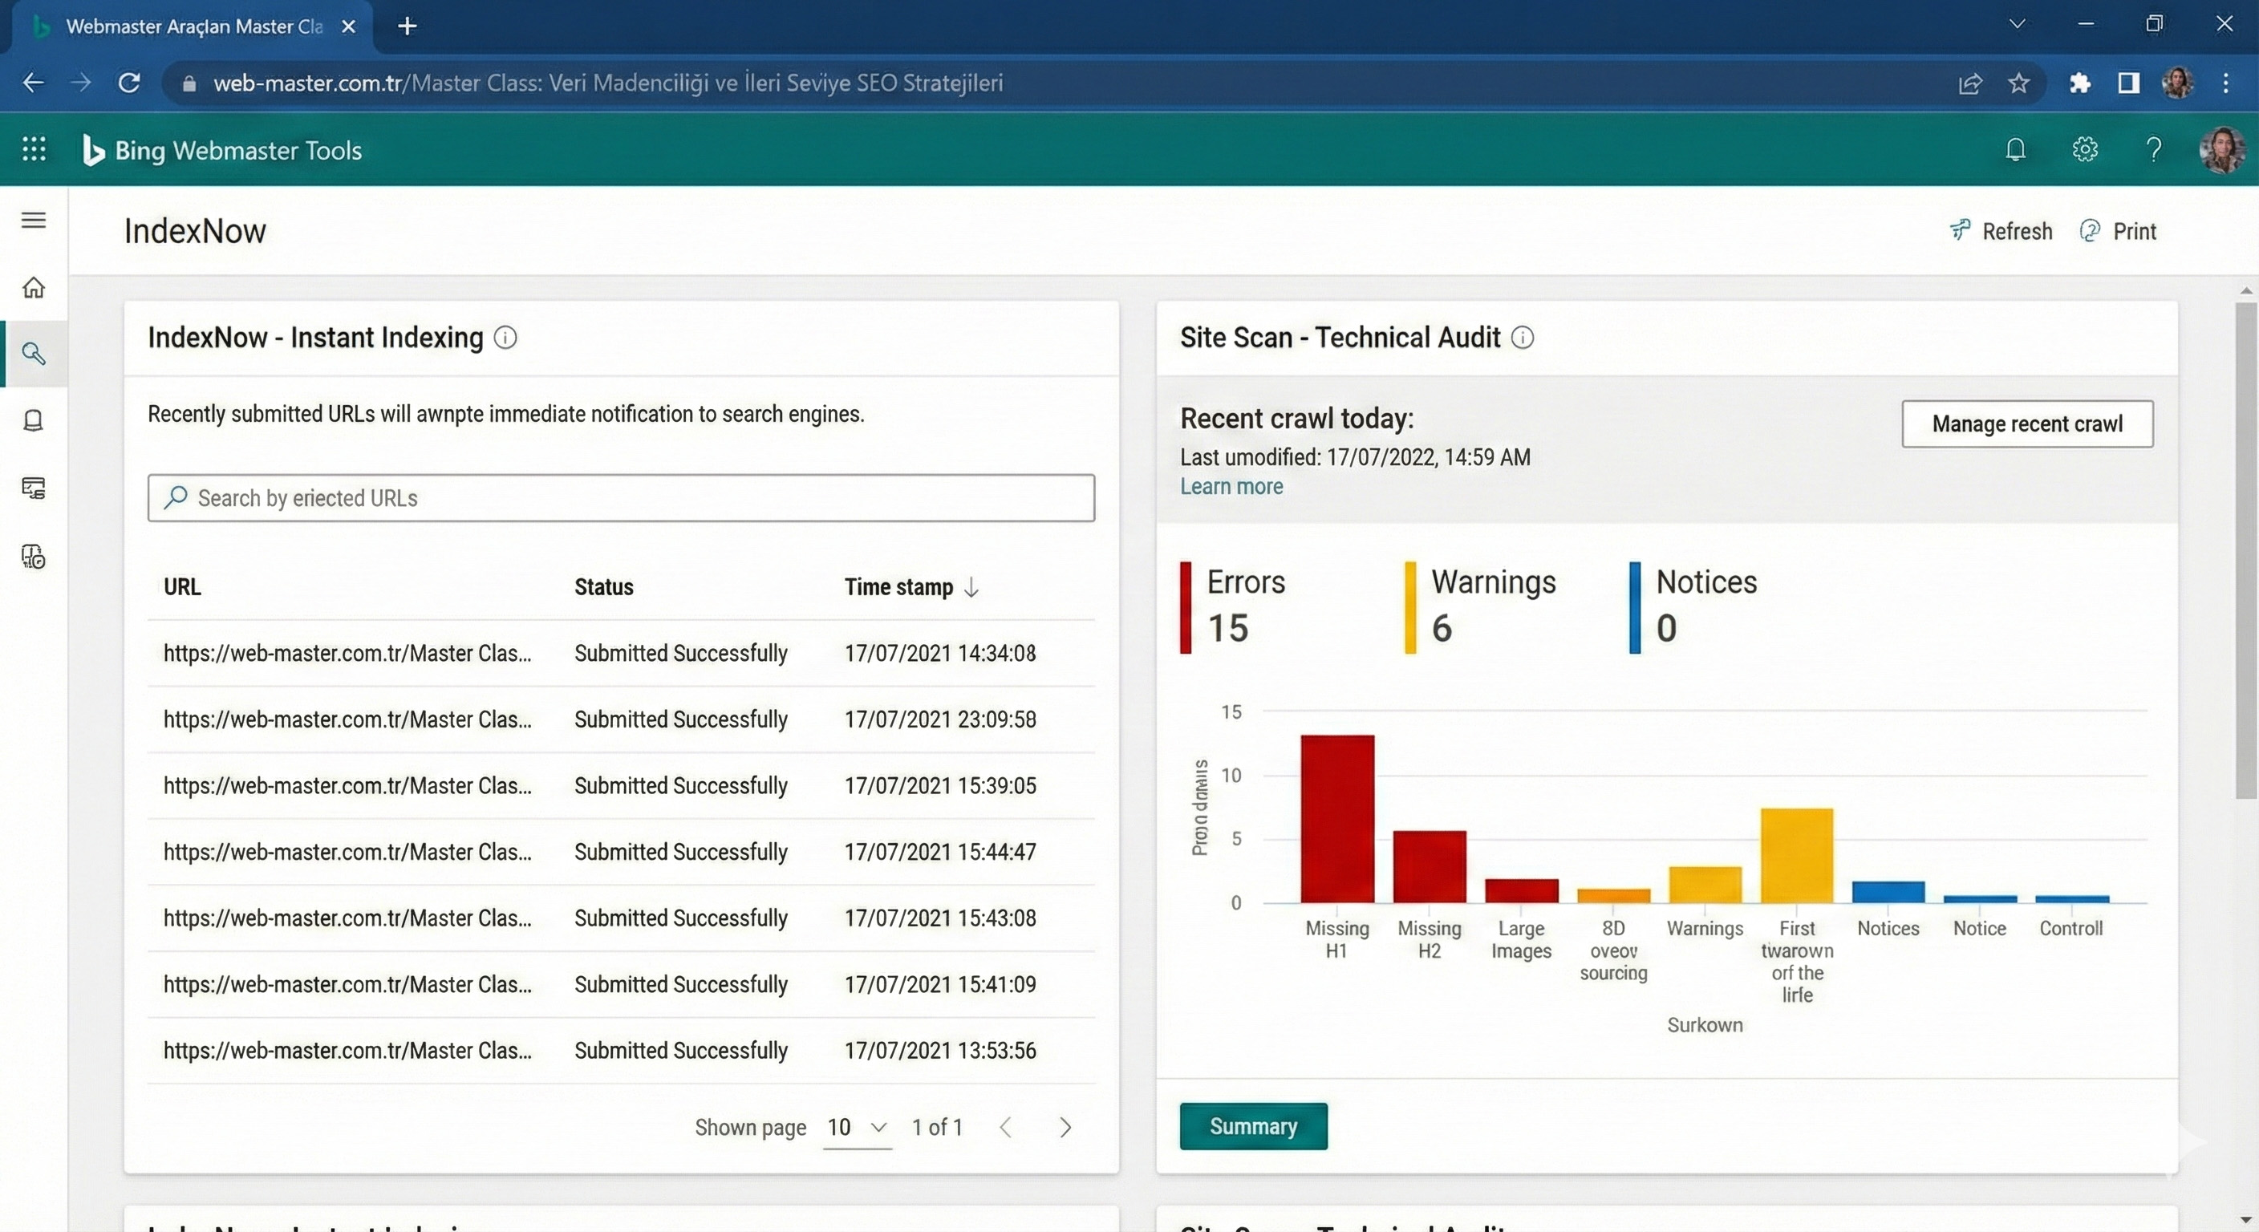Toggle the hamburger navigation menu
The width and height of the screenshot is (2259, 1232).
click(x=34, y=220)
